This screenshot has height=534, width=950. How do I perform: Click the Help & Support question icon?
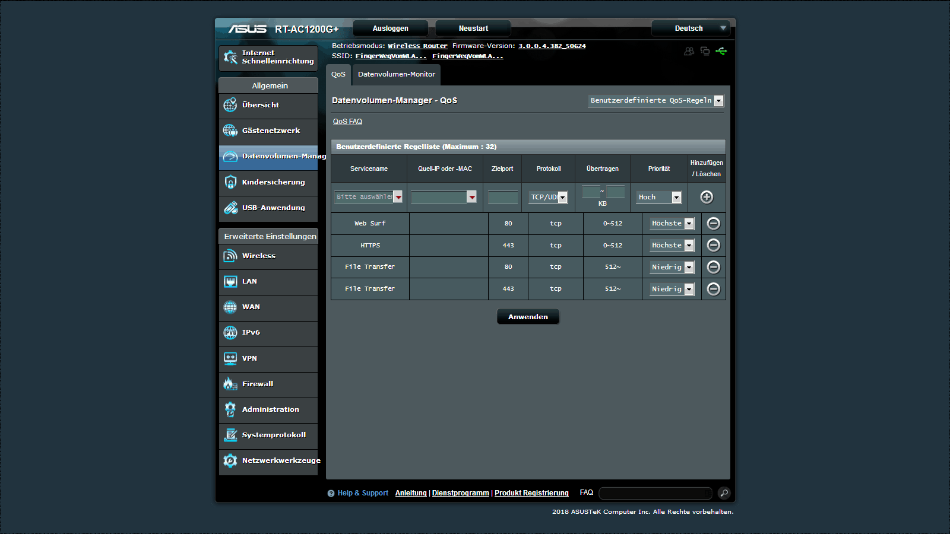point(331,493)
